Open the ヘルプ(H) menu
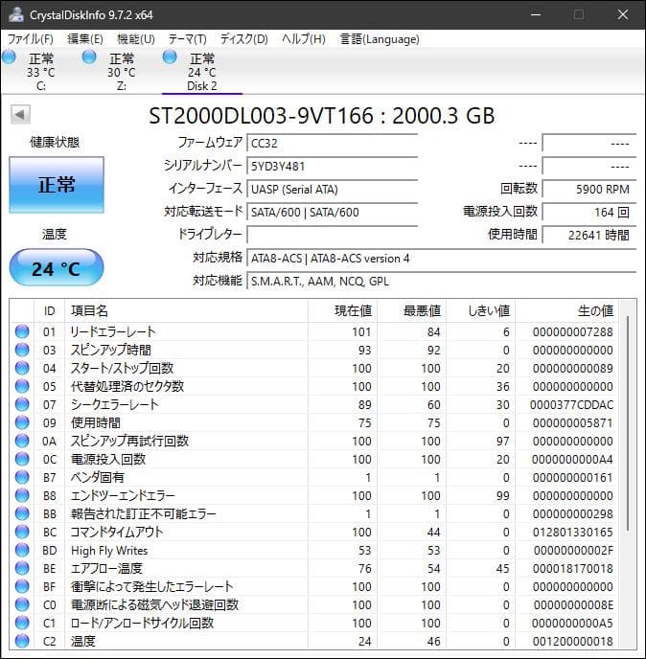Viewport: 646px width, 659px height. (304, 39)
